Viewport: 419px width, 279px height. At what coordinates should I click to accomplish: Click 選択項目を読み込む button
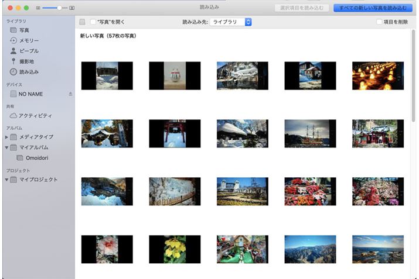click(301, 8)
